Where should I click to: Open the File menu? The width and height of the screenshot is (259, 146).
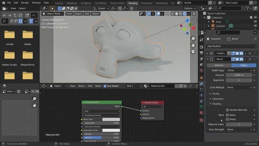9,3
